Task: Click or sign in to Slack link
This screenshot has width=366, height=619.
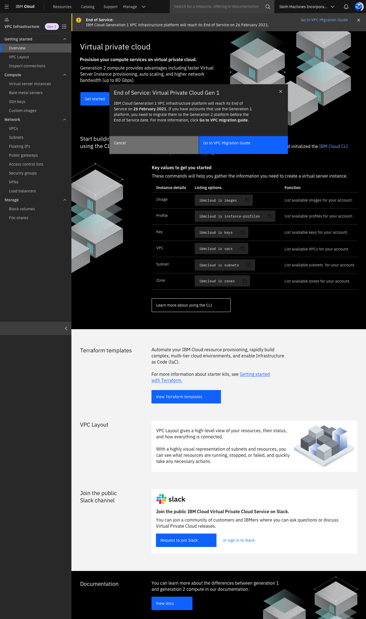Action: [239, 540]
